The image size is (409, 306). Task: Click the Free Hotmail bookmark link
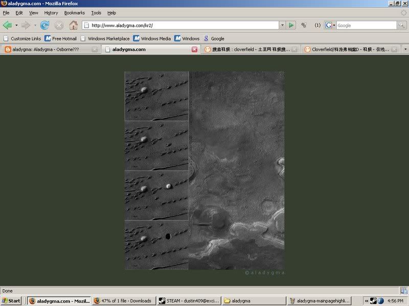click(x=60, y=38)
